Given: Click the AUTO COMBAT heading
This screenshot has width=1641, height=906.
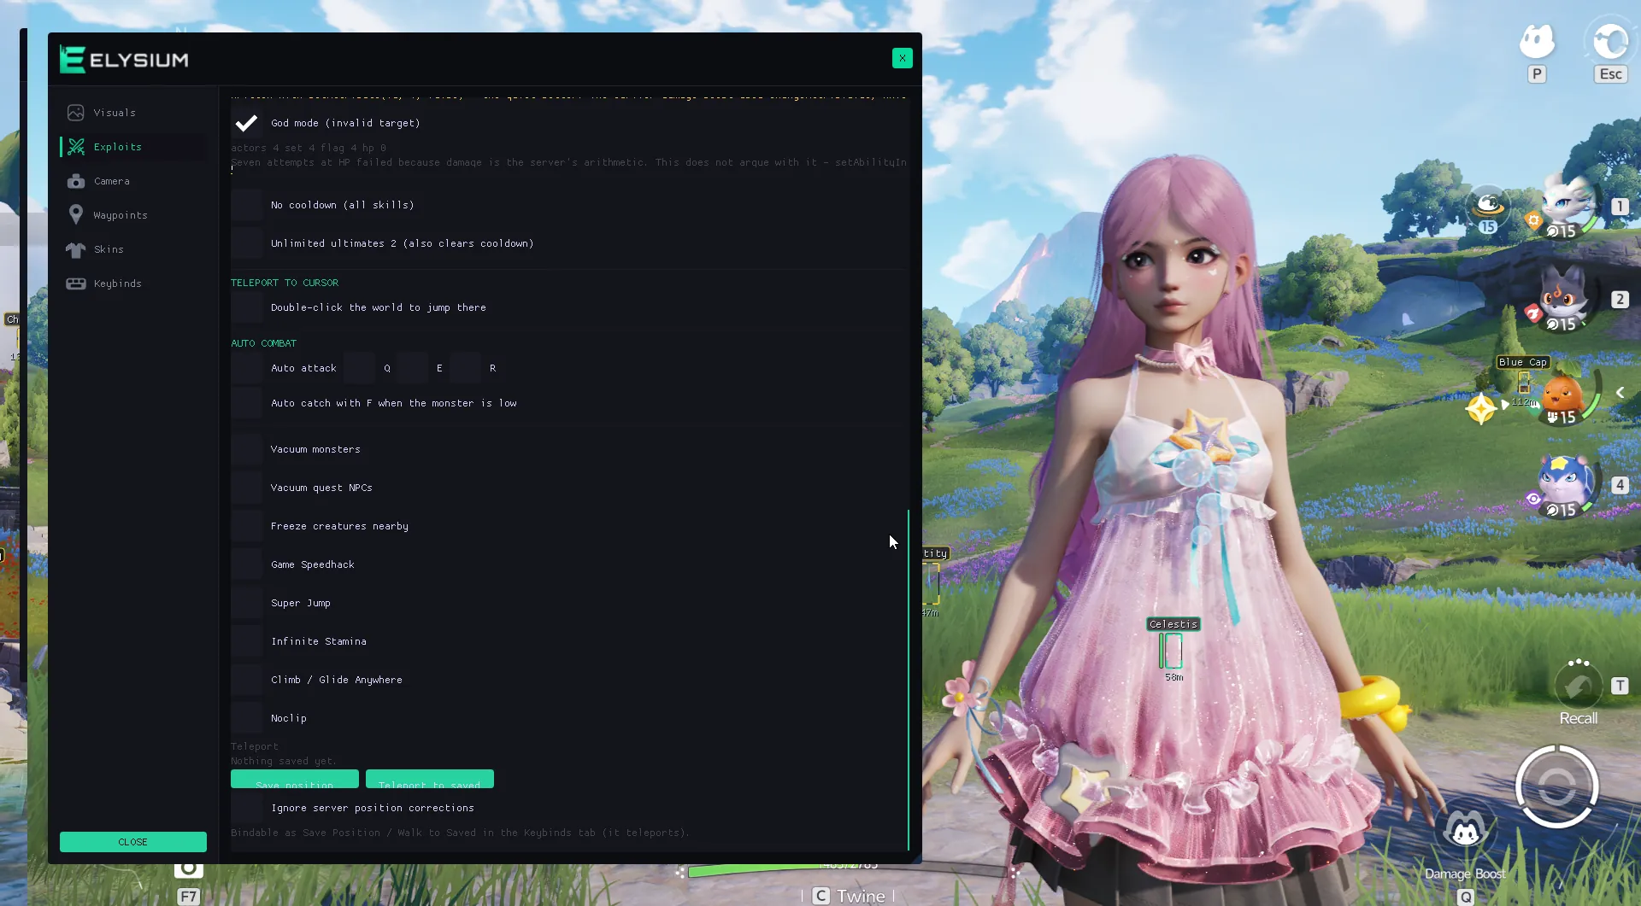Looking at the screenshot, I should pos(263,343).
